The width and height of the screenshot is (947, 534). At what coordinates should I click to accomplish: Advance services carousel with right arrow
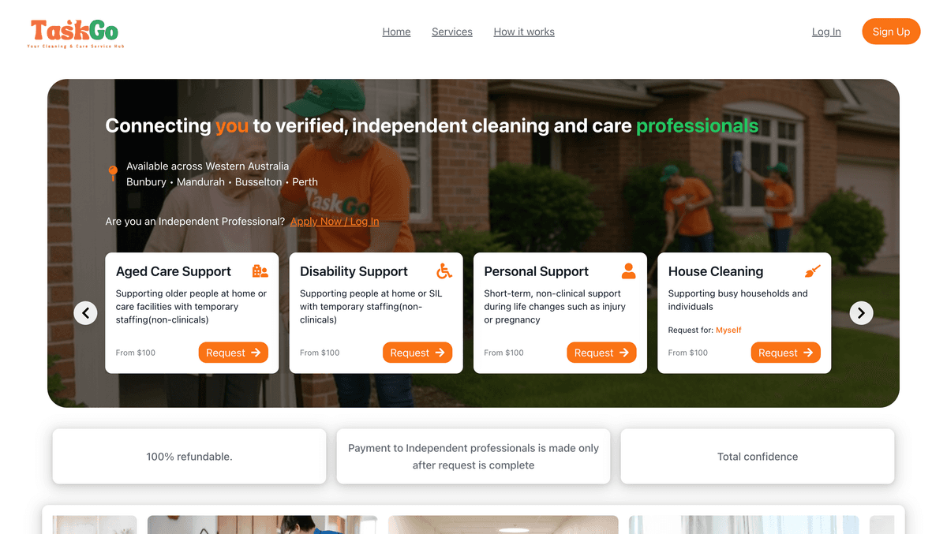pyautogui.click(x=861, y=313)
